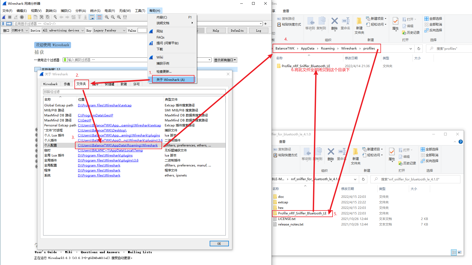Screen dimensions: 472x265
Task: Toggle packet colorization rules icon
Action: pos(99,17)
